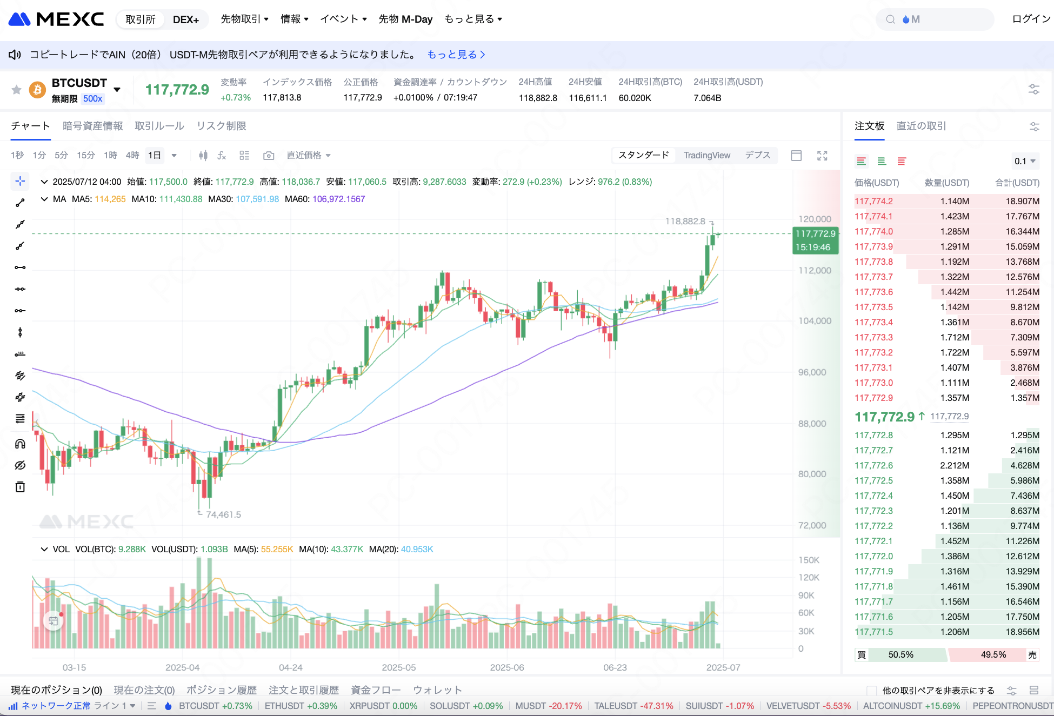
Task: Select the Fibonacci lines drawing tool
Action: point(20,419)
